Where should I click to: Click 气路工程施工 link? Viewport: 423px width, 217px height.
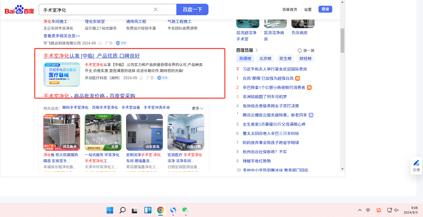(179, 22)
